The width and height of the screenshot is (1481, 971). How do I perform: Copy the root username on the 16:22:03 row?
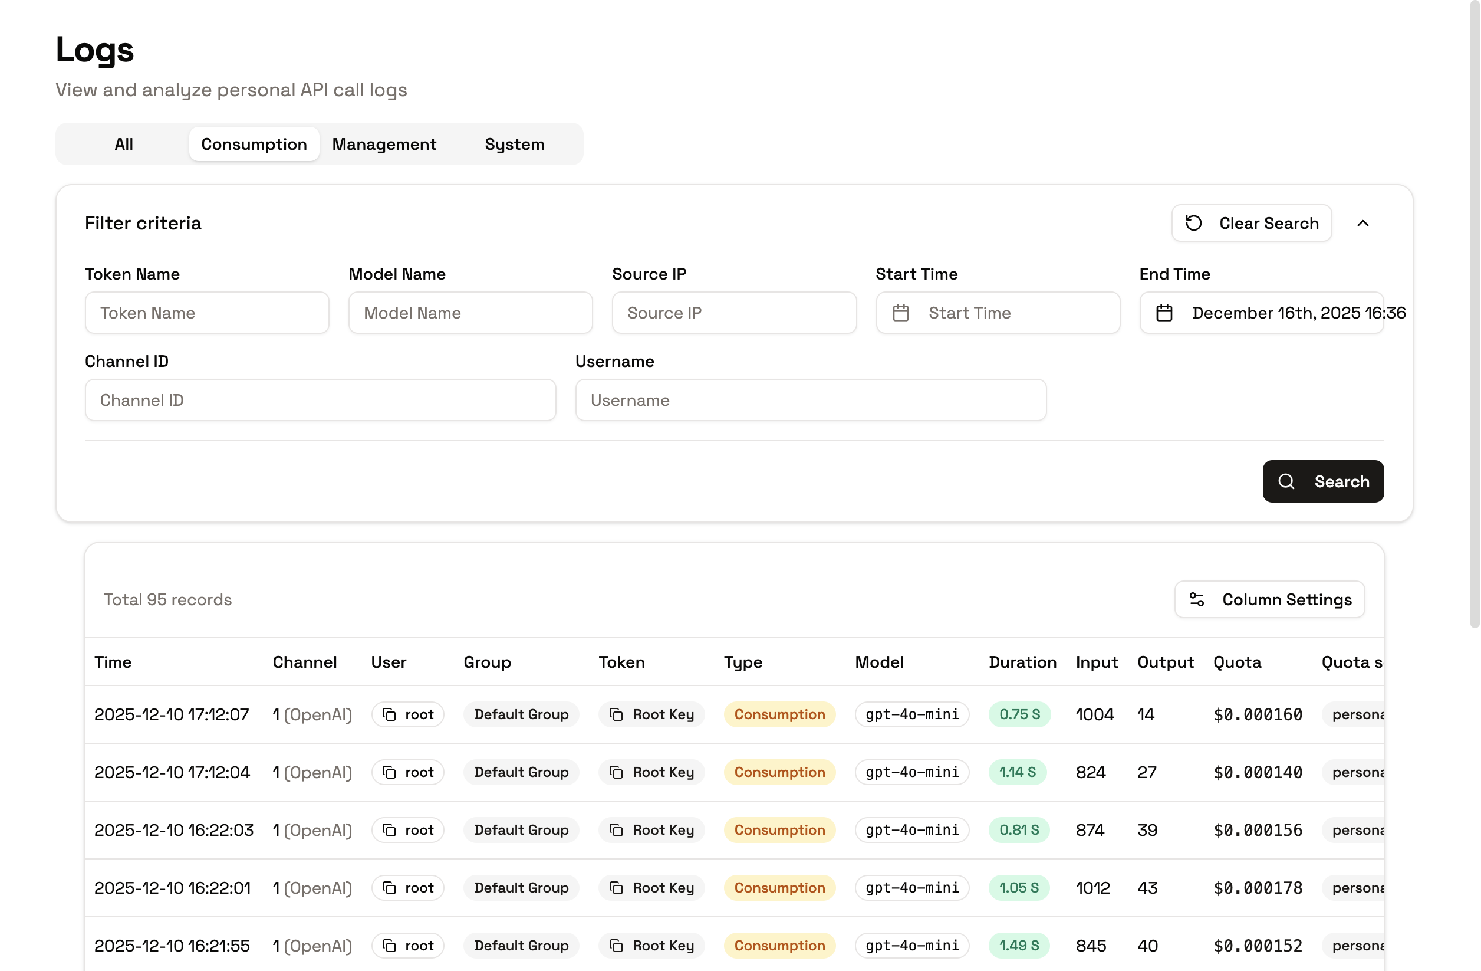pyautogui.click(x=389, y=829)
